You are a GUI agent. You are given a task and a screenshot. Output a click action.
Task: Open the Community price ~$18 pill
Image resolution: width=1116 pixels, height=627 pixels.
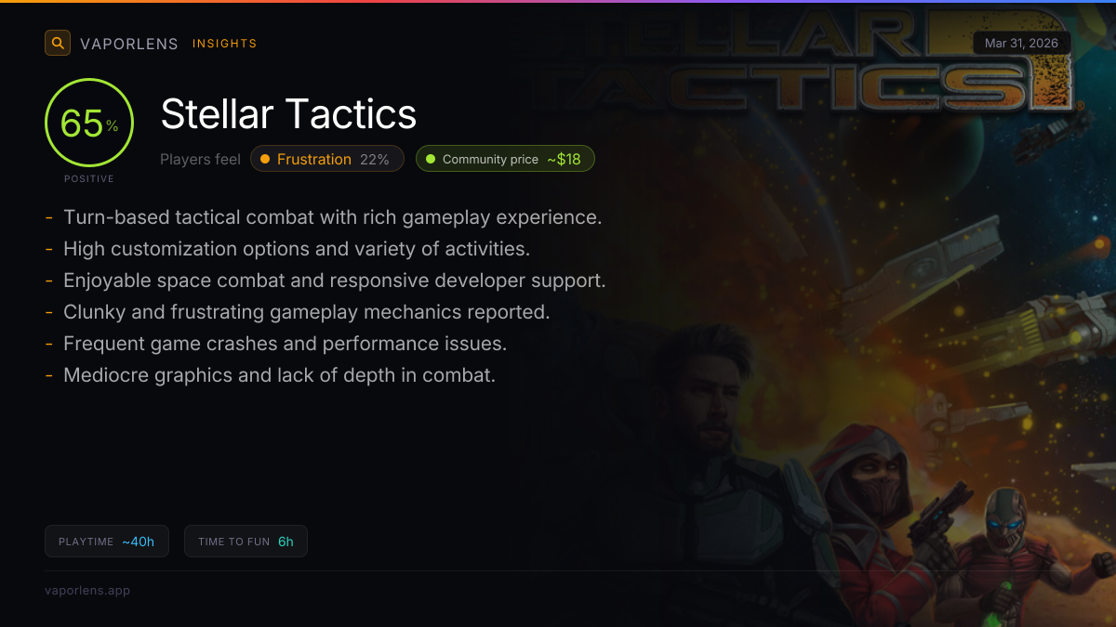tap(504, 159)
